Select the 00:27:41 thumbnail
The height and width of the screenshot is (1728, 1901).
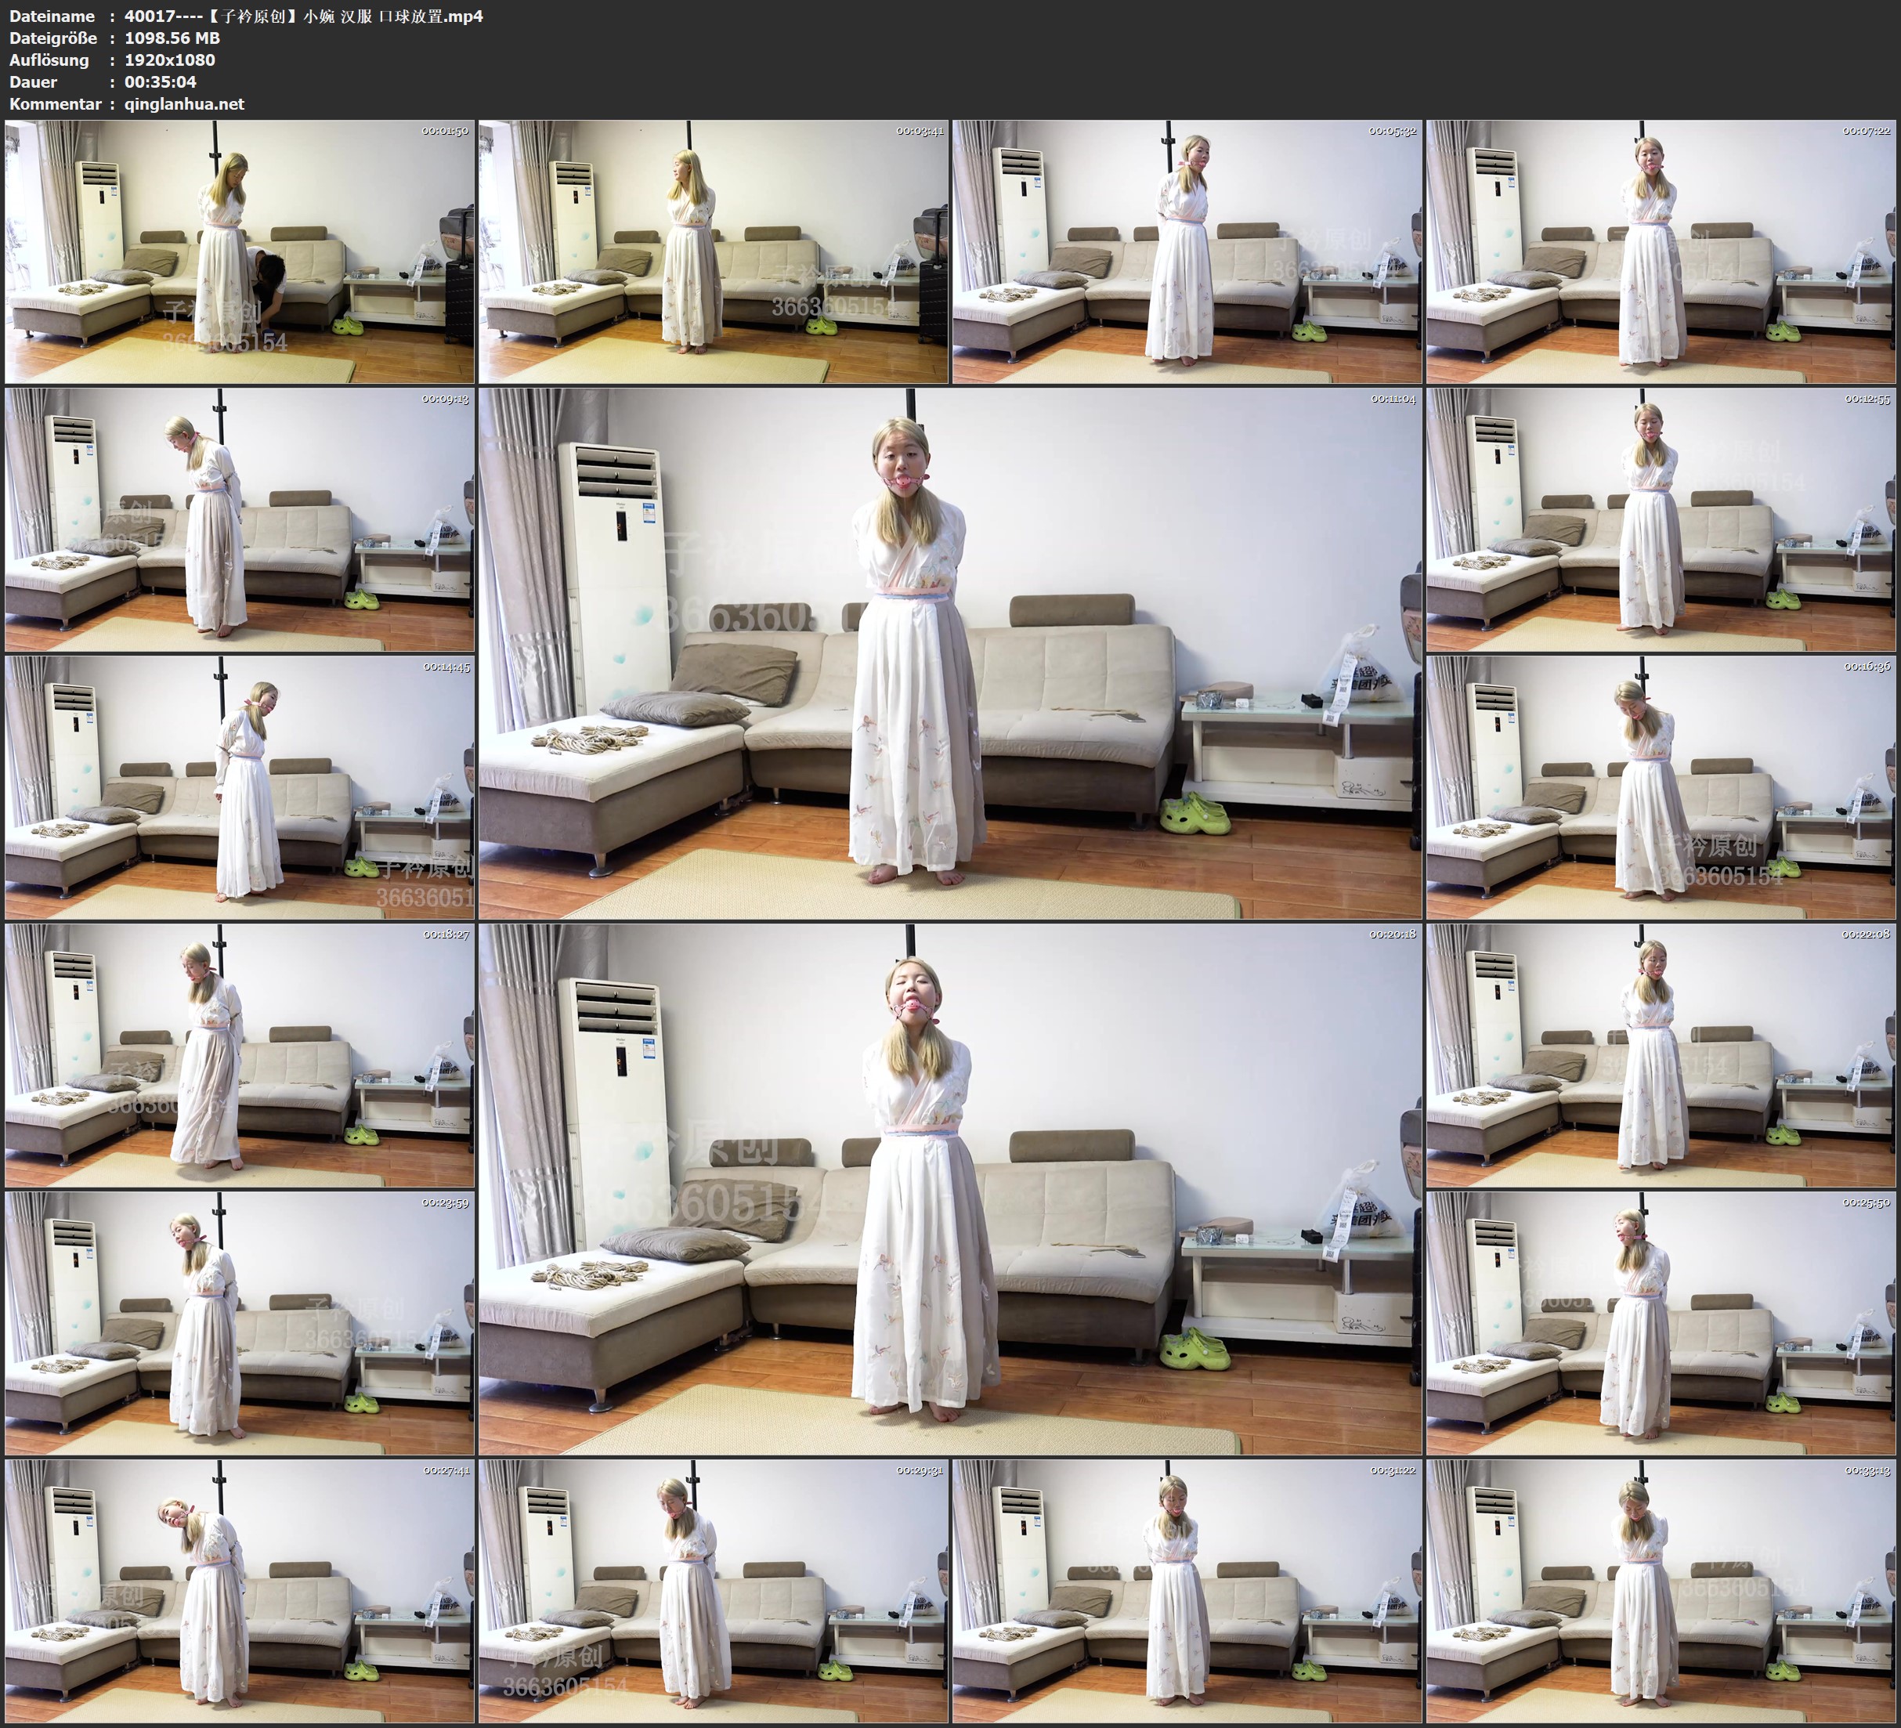tap(240, 1591)
